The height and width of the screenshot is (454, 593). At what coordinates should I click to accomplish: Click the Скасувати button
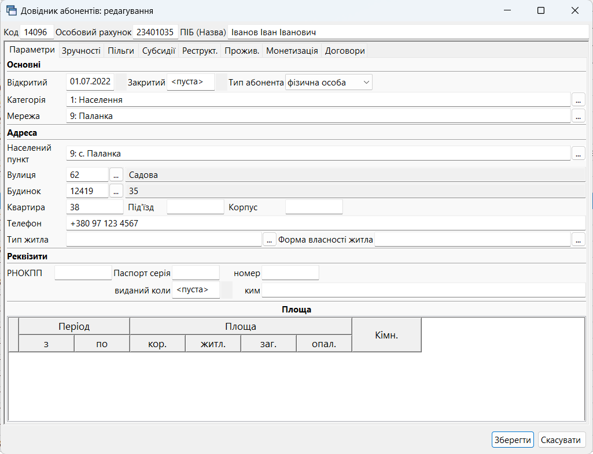pos(561,440)
